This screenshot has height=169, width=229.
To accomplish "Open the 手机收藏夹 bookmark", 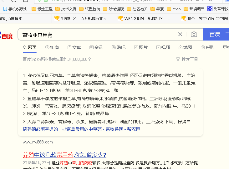I will pyautogui.click(x=15, y=9).
